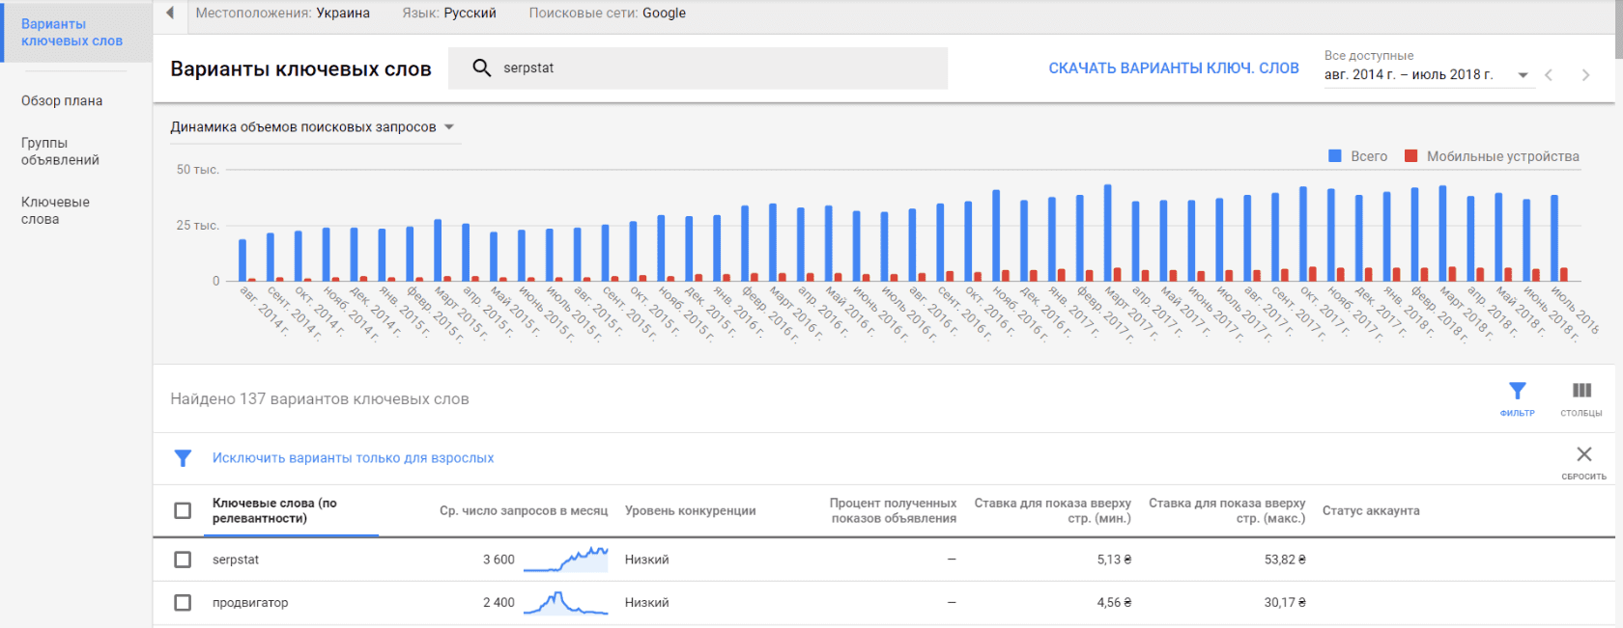Click the red Мобильные устройства legend swatch
Screen dimensions: 1623x628
(x=1410, y=156)
